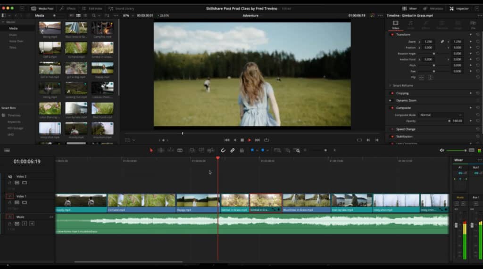Open viewer three-dot options menu
Viewport: 483px width, 269px height.
pyautogui.click(x=381, y=16)
